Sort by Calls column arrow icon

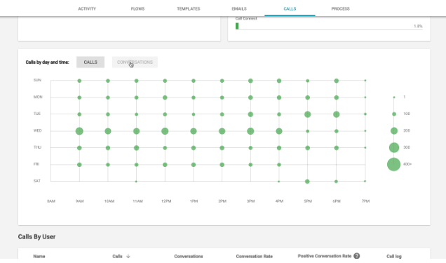pyautogui.click(x=128, y=256)
